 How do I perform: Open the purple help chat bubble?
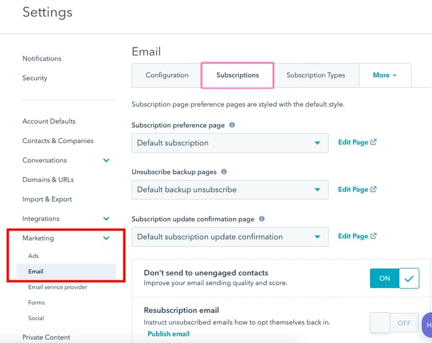[x=427, y=324]
